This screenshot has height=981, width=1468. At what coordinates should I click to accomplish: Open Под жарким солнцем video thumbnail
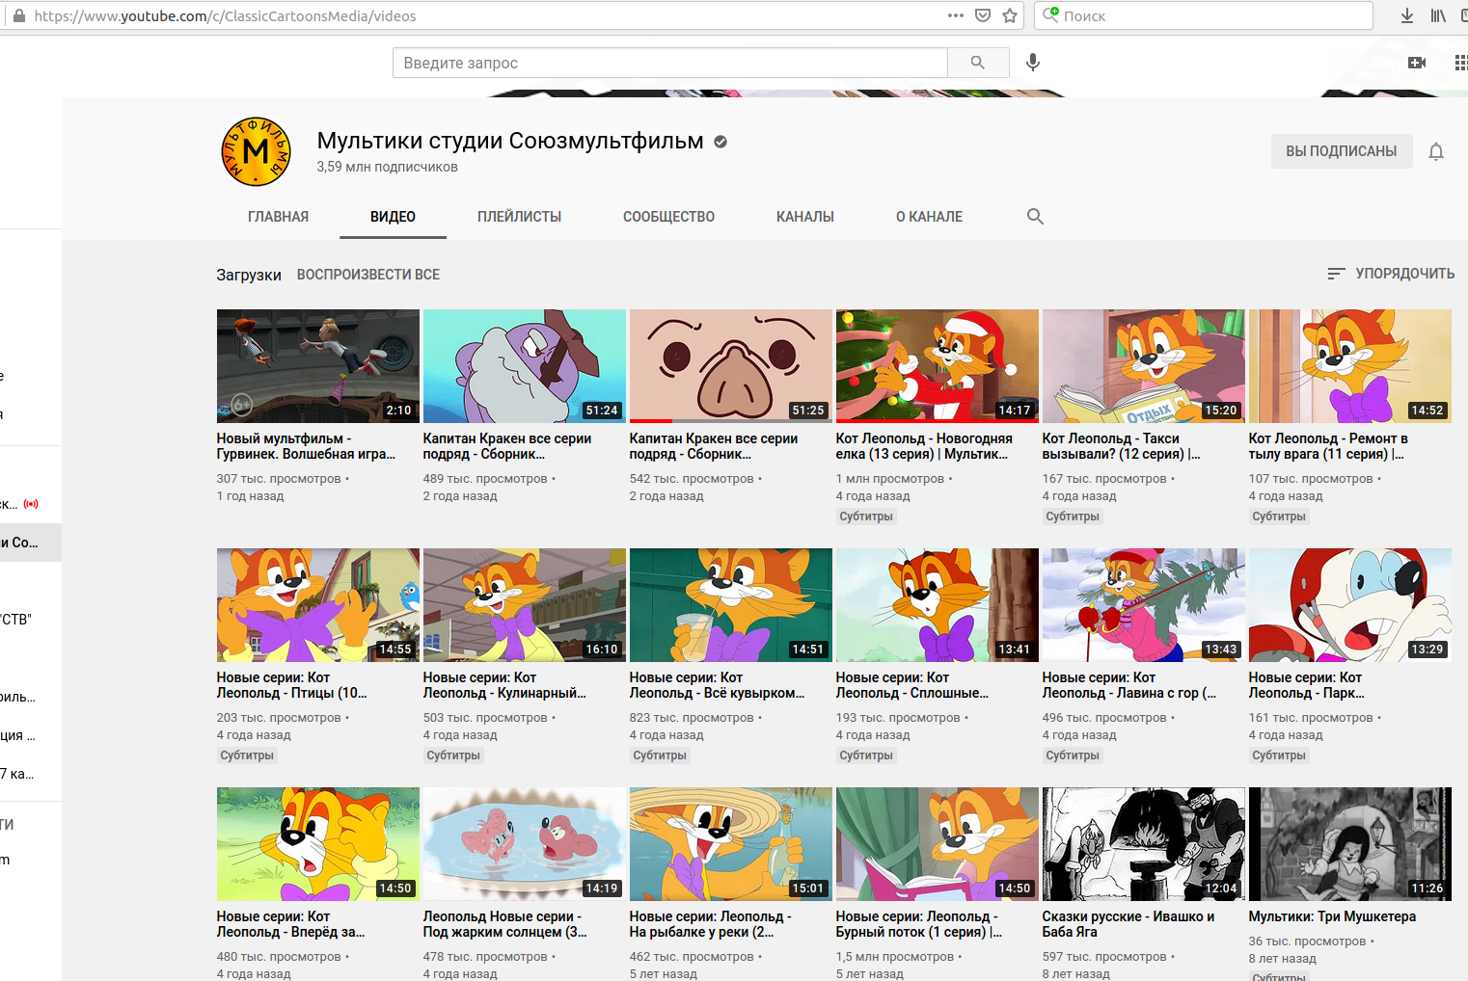pyautogui.click(x=525, y=844)
